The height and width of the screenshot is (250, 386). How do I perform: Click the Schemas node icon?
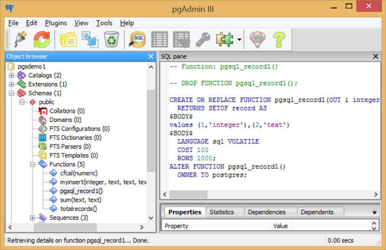22,93
